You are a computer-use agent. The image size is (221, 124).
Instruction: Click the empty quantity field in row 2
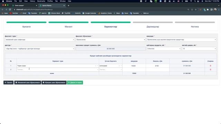pos(134,70)
